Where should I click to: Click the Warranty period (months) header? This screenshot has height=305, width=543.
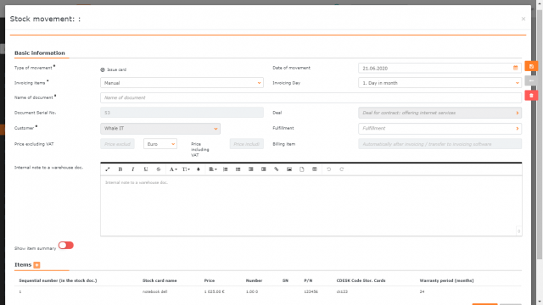[446, 280]
